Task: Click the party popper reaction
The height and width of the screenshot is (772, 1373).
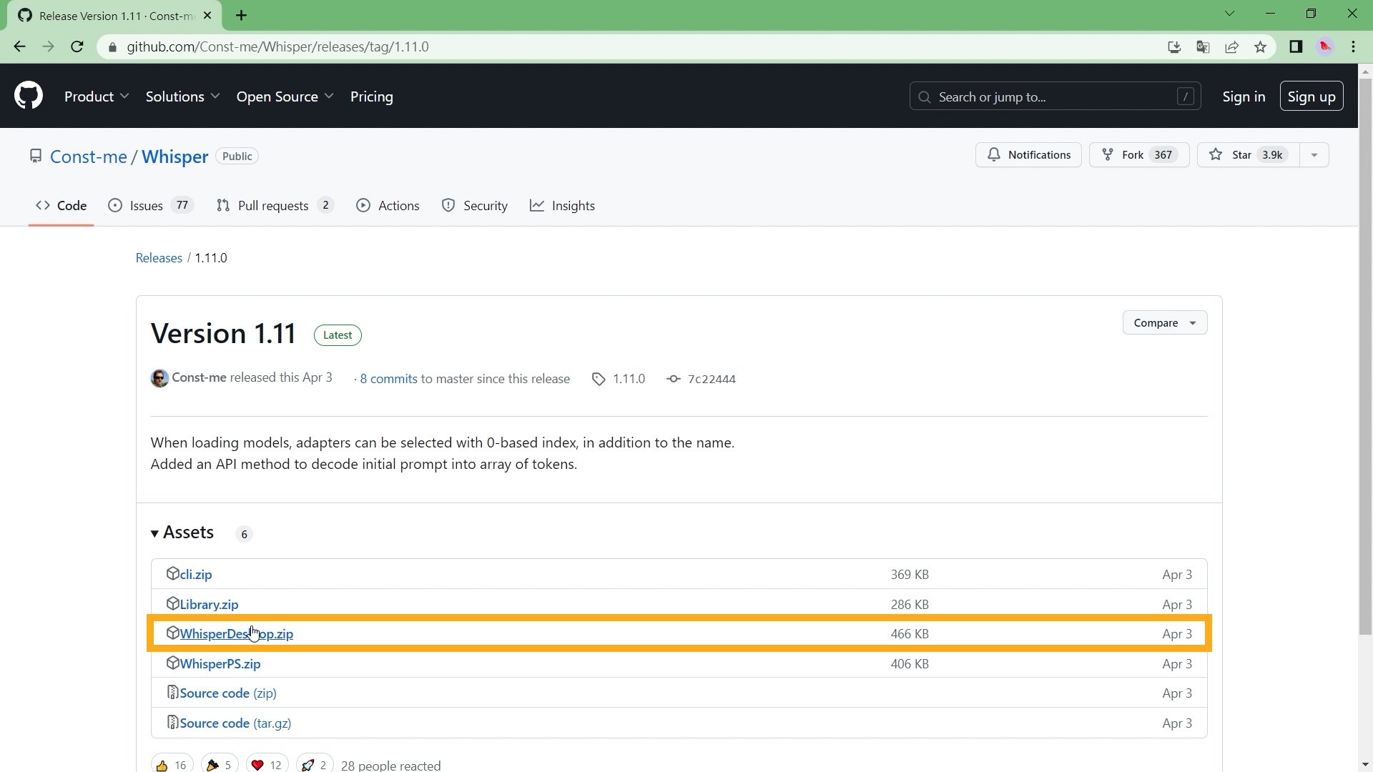Action: 220,765
